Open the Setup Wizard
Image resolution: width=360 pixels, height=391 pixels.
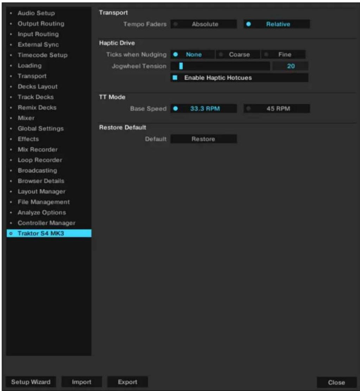point(31,382)
